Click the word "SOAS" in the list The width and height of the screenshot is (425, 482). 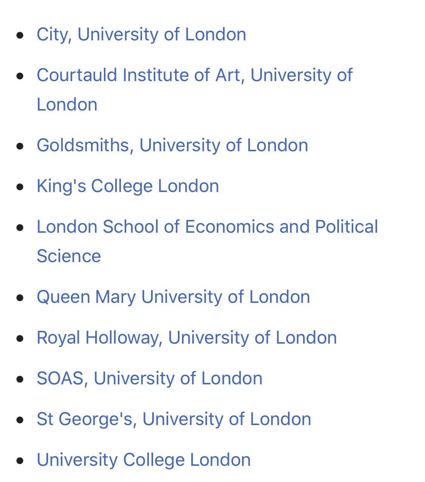click(x=60, y=378)
